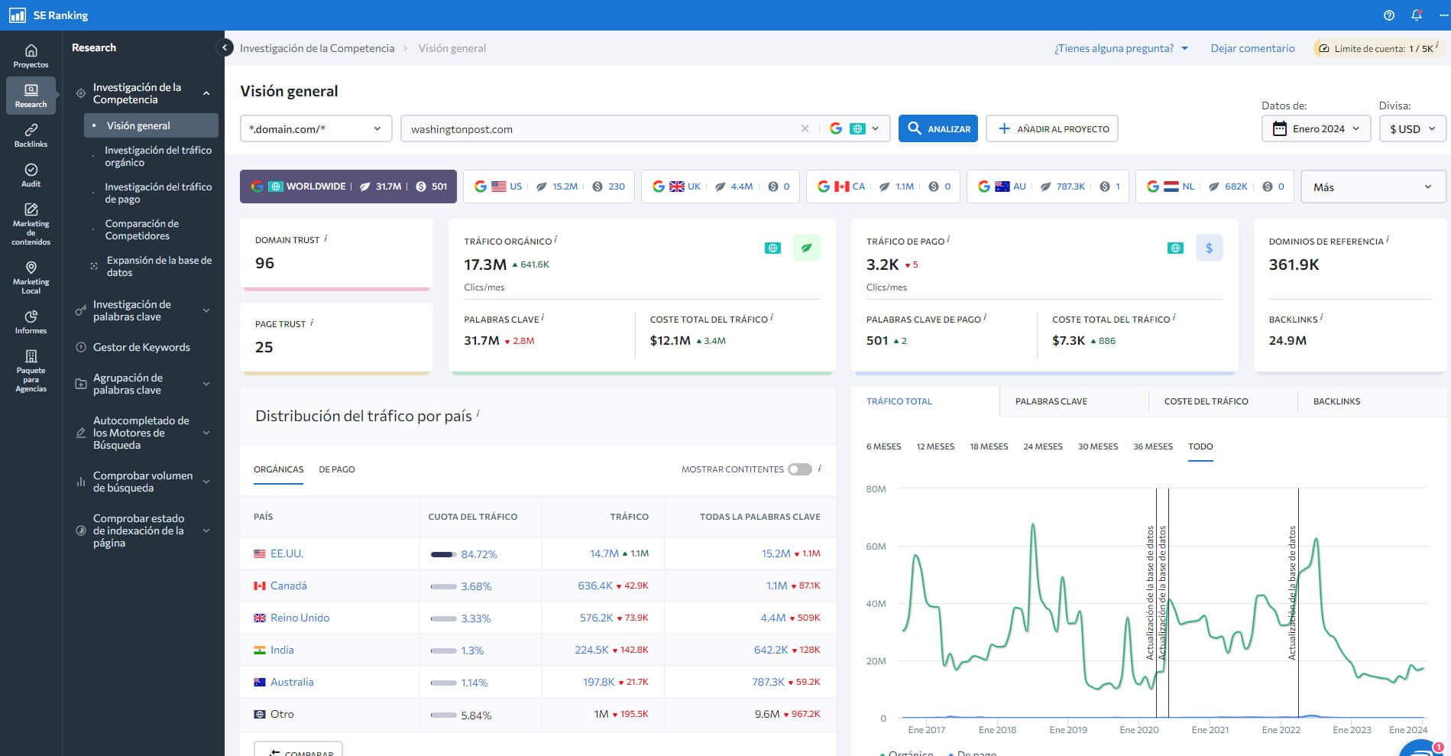Toggle the Mostrar continentes switch

(799, 469)
